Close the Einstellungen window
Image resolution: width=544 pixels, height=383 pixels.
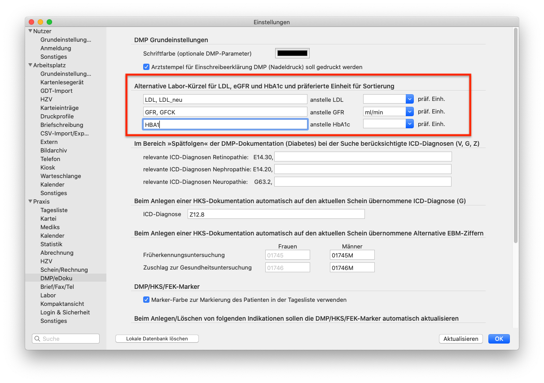click(31, 22)
